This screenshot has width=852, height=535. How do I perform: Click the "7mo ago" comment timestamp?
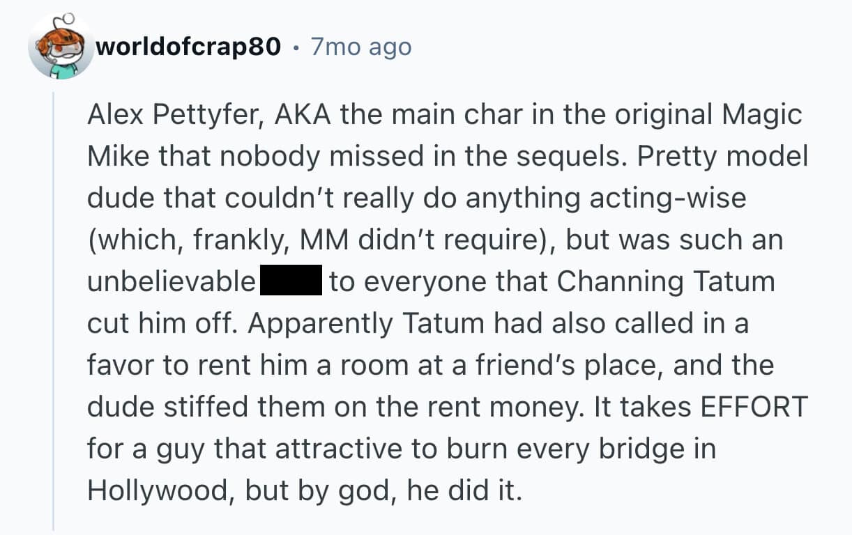coord(361,47)
